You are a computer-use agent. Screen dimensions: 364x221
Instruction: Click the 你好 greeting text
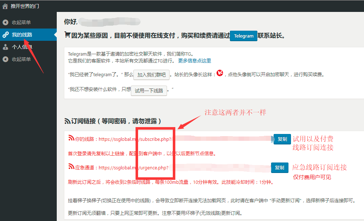point(70,22)
